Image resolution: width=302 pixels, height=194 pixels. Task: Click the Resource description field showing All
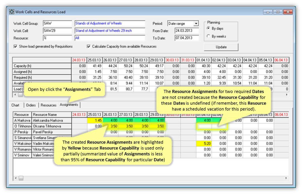click(x=110, y=38)
